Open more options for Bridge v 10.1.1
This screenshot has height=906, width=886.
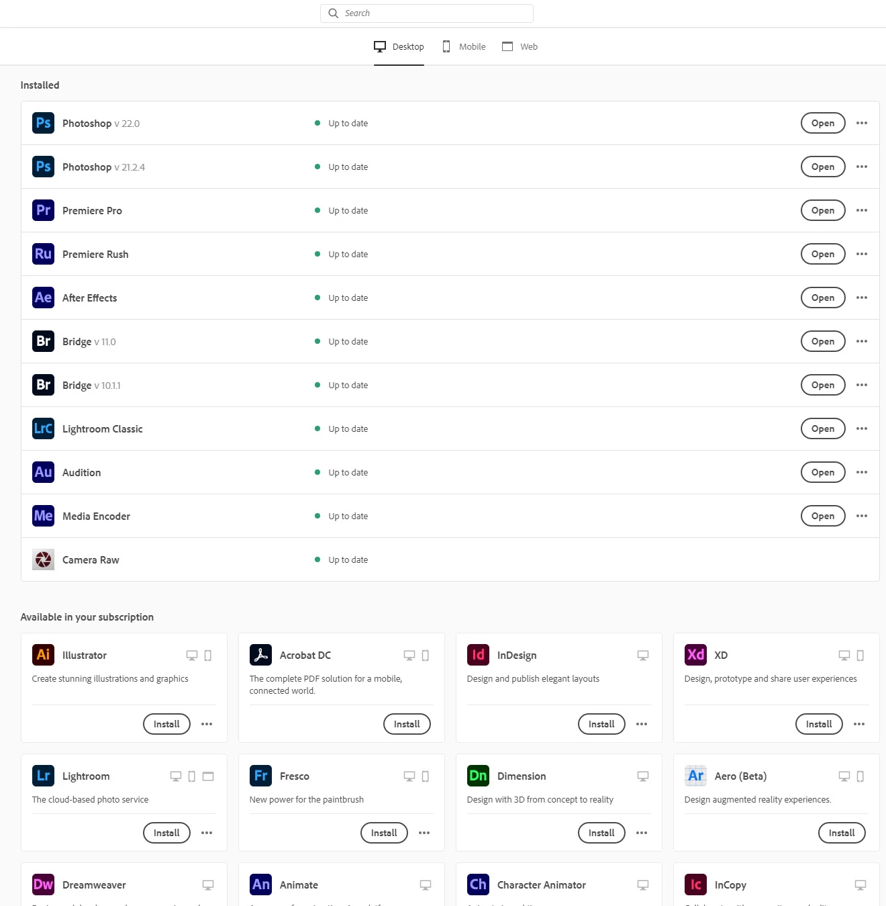(x=862, y=385)
